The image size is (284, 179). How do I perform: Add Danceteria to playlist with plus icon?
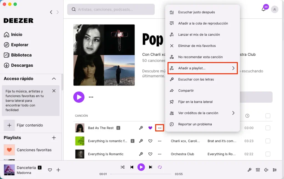[x=58, y=170]
